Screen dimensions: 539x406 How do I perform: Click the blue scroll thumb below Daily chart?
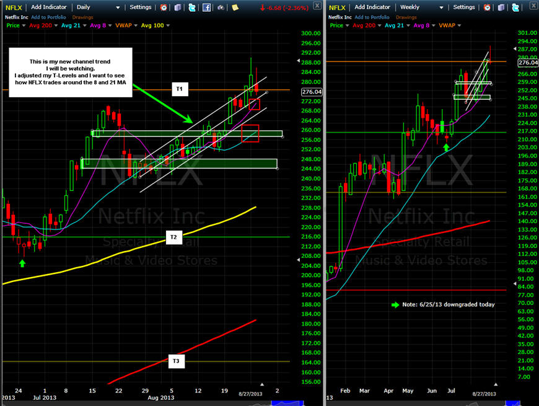pyautogui.click(x=287, y=404)
